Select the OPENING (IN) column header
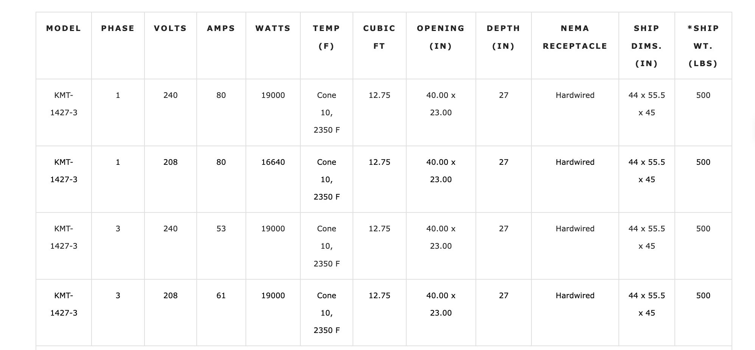The height and width of the screenshot is (350, 755). pos(441,37)
